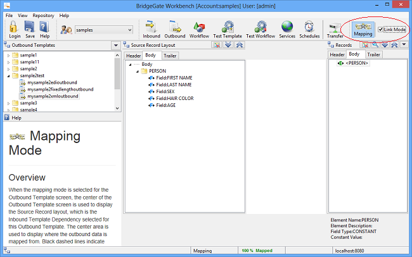Screen dimensions: 412x257
Task: Expand the sample3 folder
Action: tap(8, 103)
